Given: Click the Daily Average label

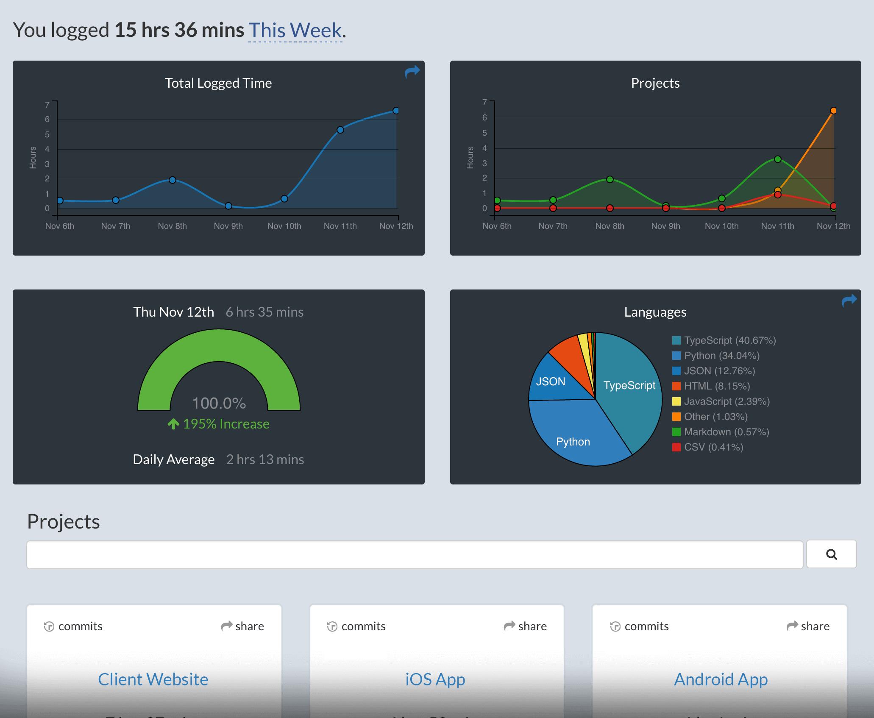Looking at the screenshot, I should pos(174,459).
